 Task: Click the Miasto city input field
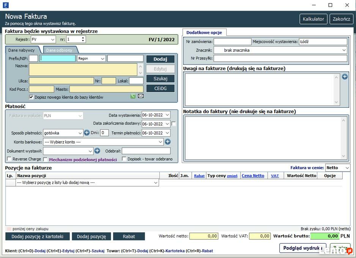click(x=107, y=89)
